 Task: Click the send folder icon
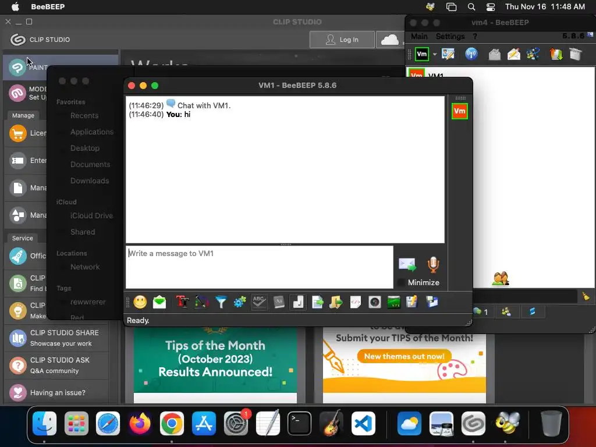tap(336, 302)
